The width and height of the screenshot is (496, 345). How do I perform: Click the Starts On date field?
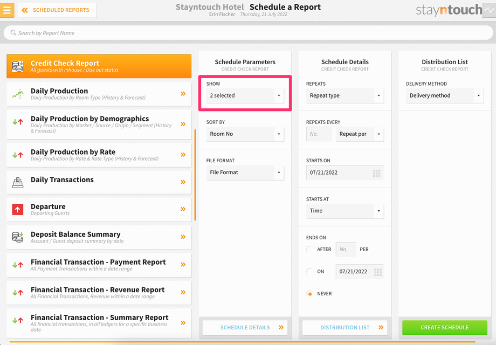click(x=345, y=172)
